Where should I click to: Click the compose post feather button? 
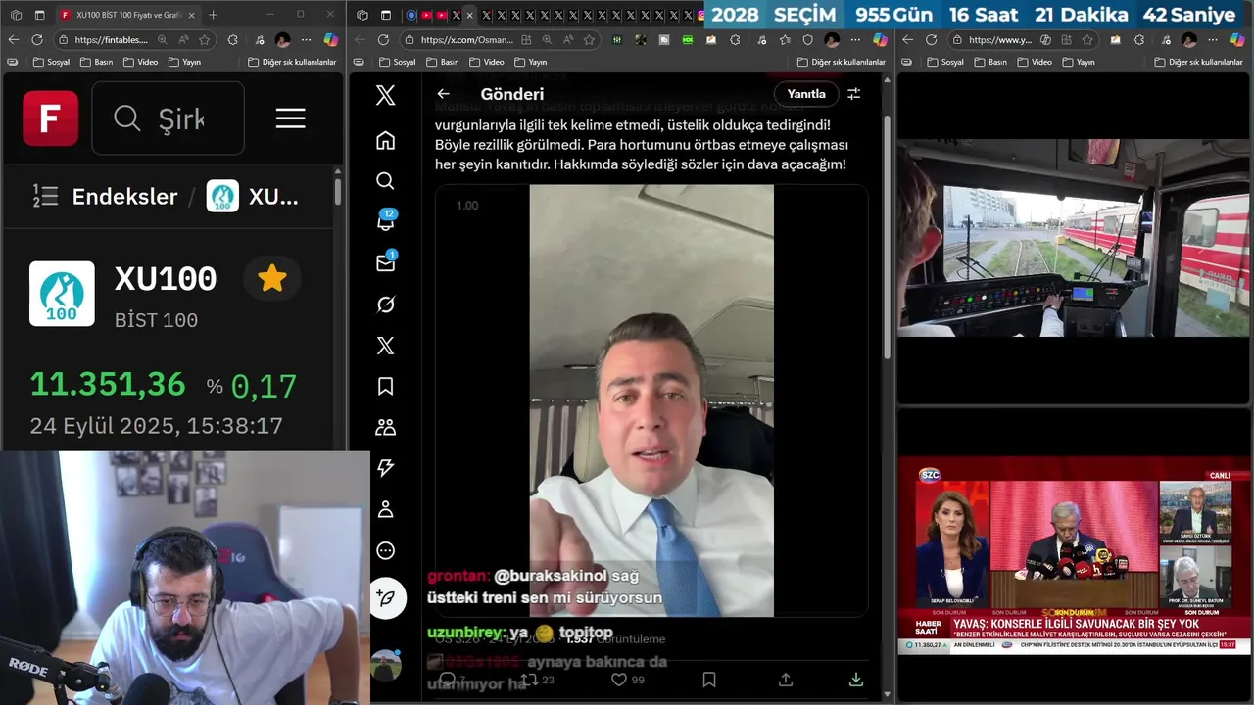(387, 598)
